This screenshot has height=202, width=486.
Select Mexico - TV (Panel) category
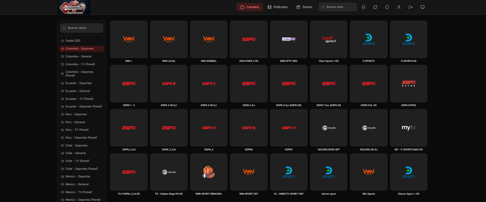click(82, 192)
